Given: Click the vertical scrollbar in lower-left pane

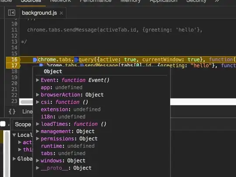Looking at the screenshot, I should (x=7, y=153).
